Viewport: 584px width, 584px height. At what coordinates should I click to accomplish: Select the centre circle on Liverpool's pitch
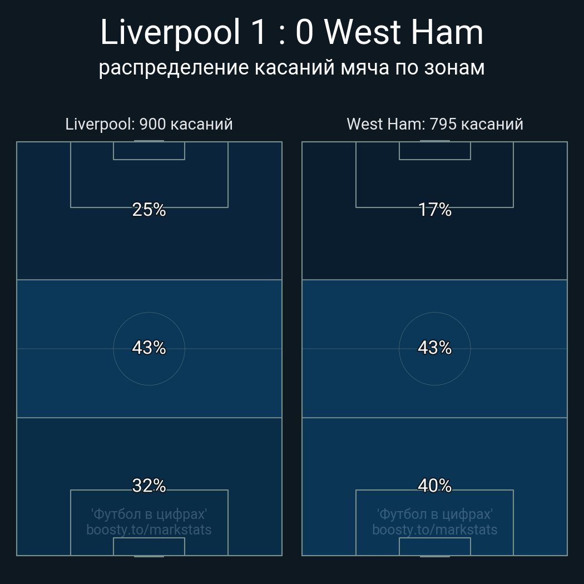pos(149,367)
